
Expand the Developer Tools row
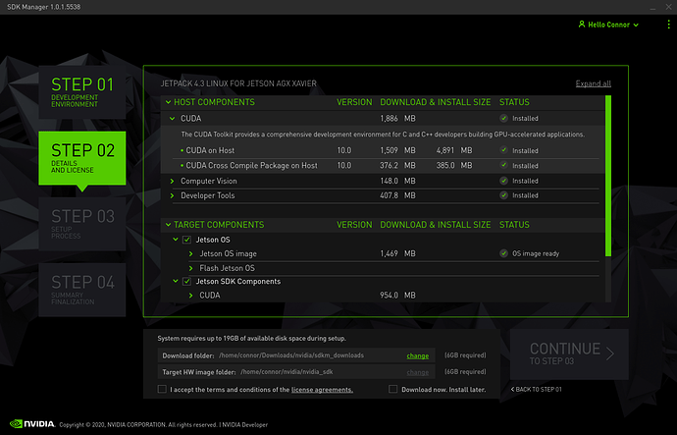click(x=173, y=195)
